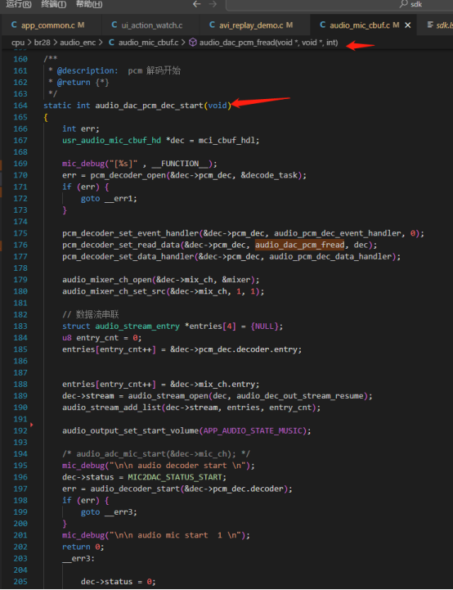Click audio_mixer_ch_set_src on line 180
Image resolution: width=453 pixels, height=590 pixels.
[114, 291]
